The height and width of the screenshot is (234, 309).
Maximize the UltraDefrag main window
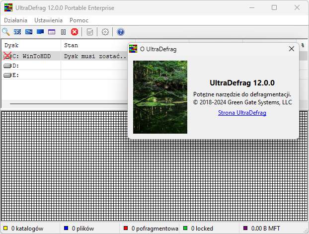pyautogui.click(x=274, y=7)
